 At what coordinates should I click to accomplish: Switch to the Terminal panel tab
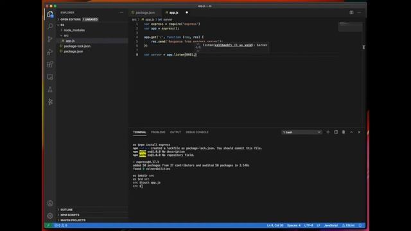tap(139, 132)
